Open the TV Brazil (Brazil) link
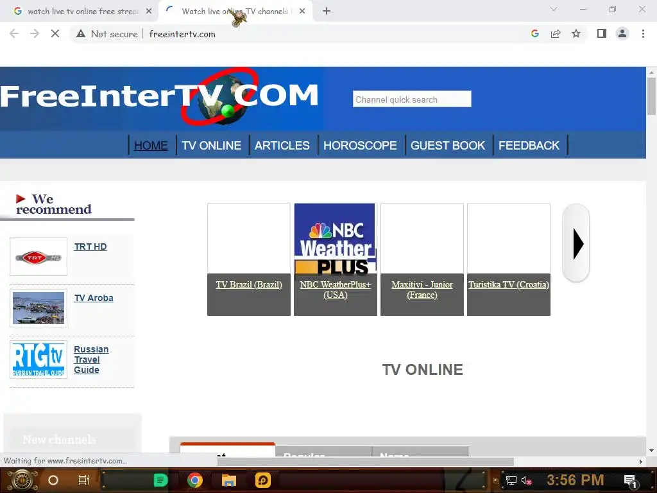Image resolution: width=657 pixels, height=493 pixels. tap(249, 284)
